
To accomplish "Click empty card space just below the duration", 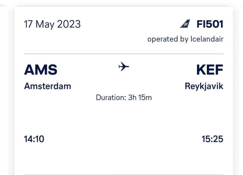I will tap(124, 115).
